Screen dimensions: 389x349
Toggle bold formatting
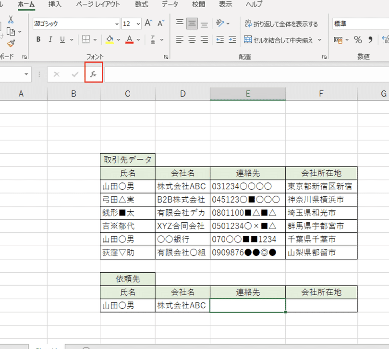38,39
